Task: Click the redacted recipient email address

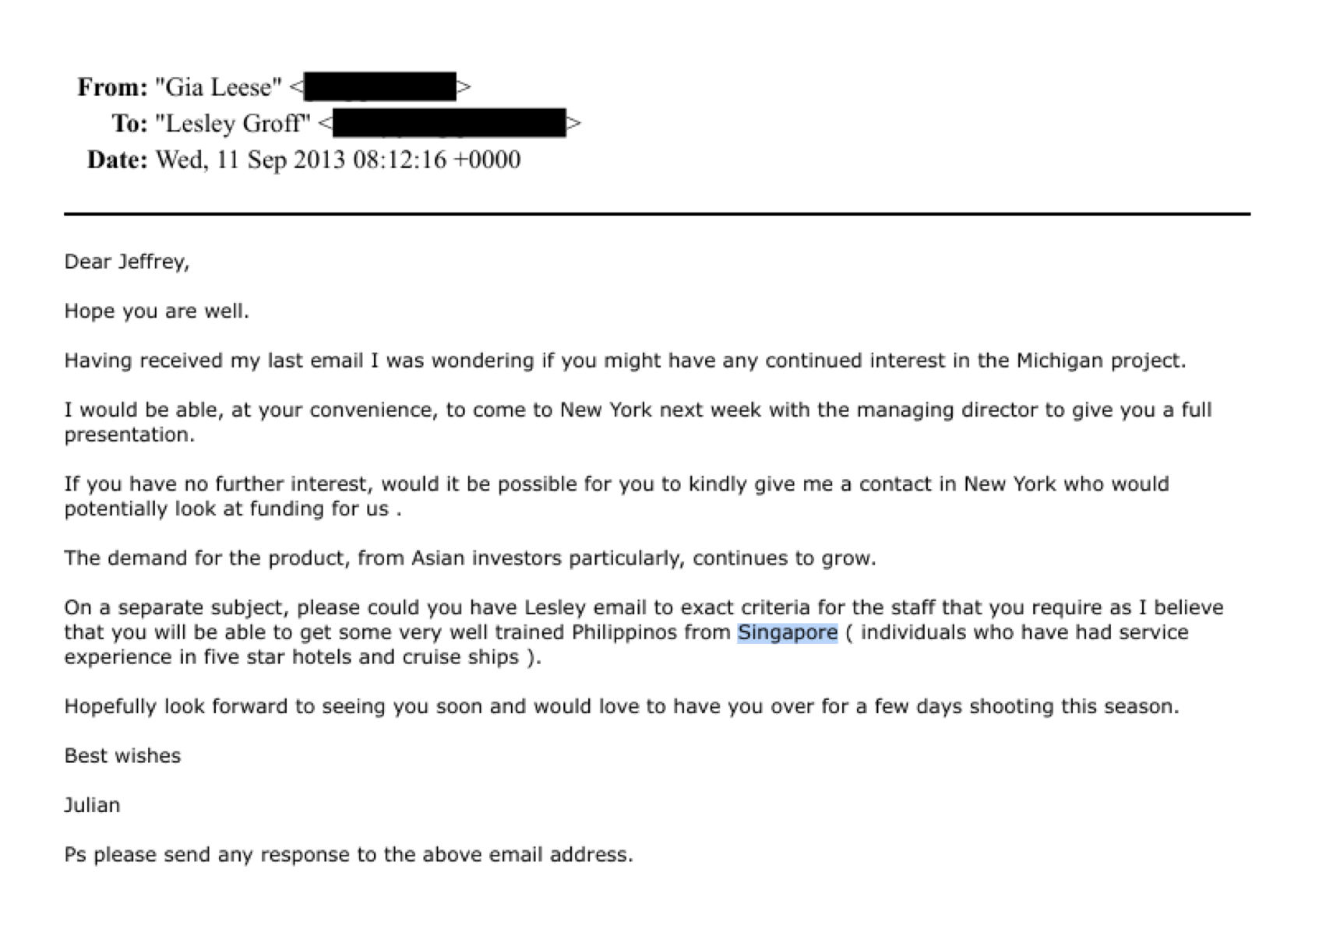Action: (449, 124)
